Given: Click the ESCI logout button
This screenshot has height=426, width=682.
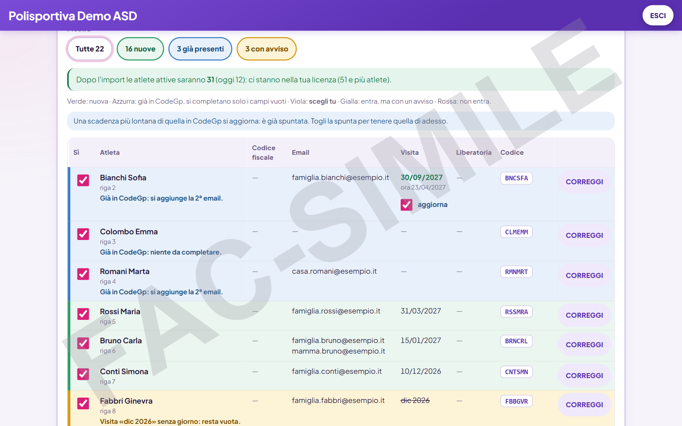Looking at the screenshot, I should (x=658, y=16).
